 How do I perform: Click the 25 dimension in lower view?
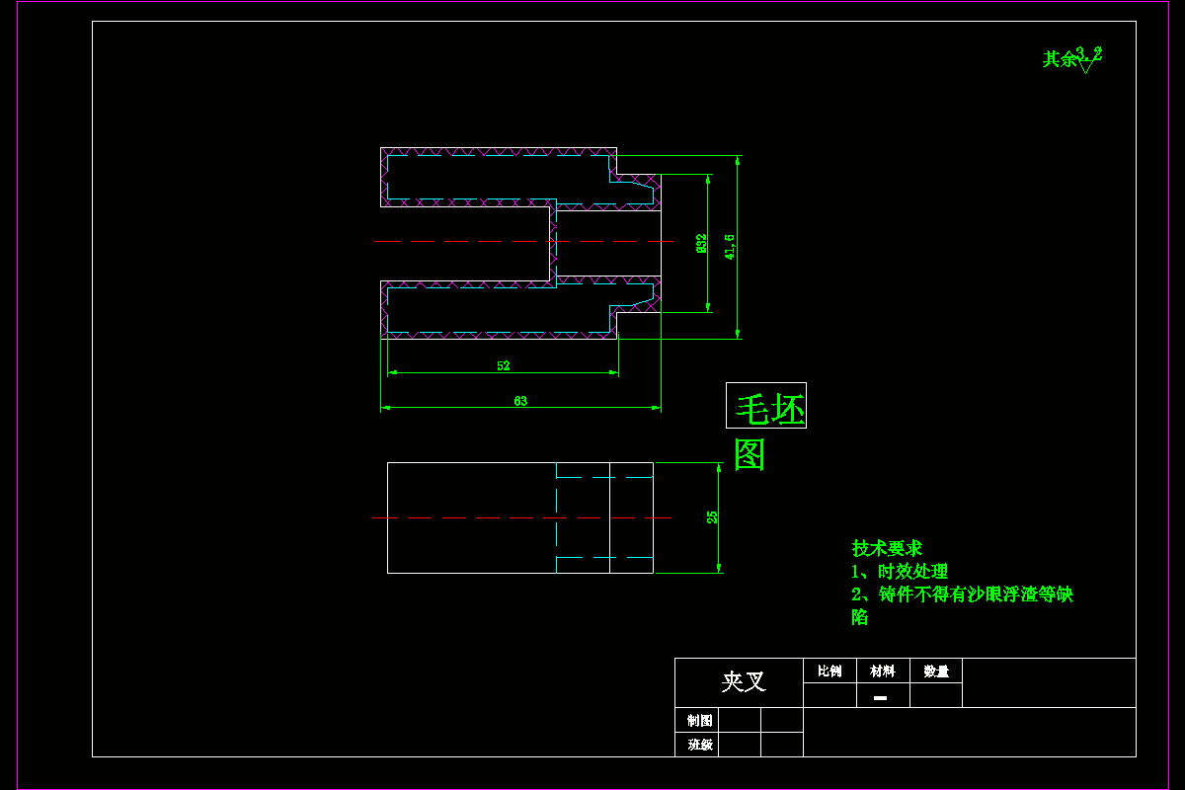click(712, 517)
